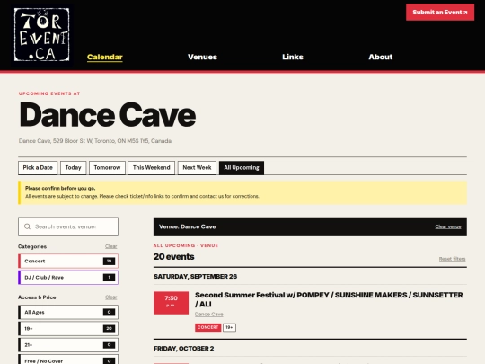
Task: Toggle the Concert category filter
Action: coord(68,261)
